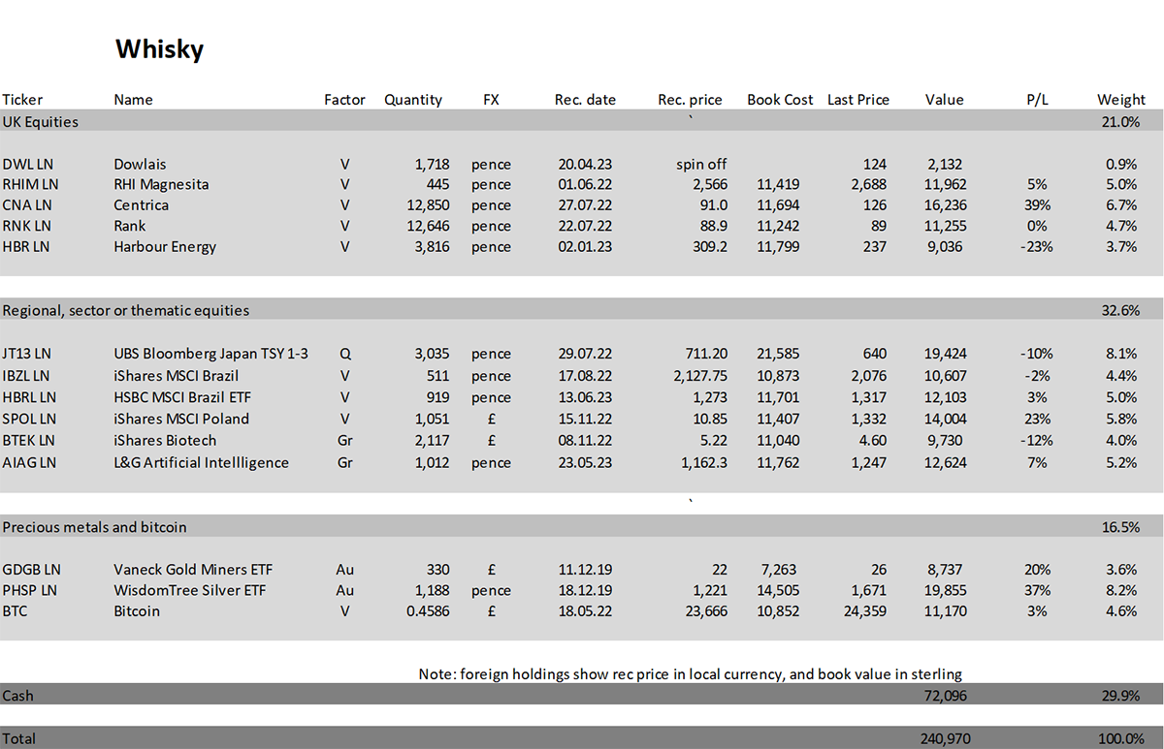Click Harbour Energy's -23% P/L value
Screen dimensions: 1164x749
[x=1036, y=246]
